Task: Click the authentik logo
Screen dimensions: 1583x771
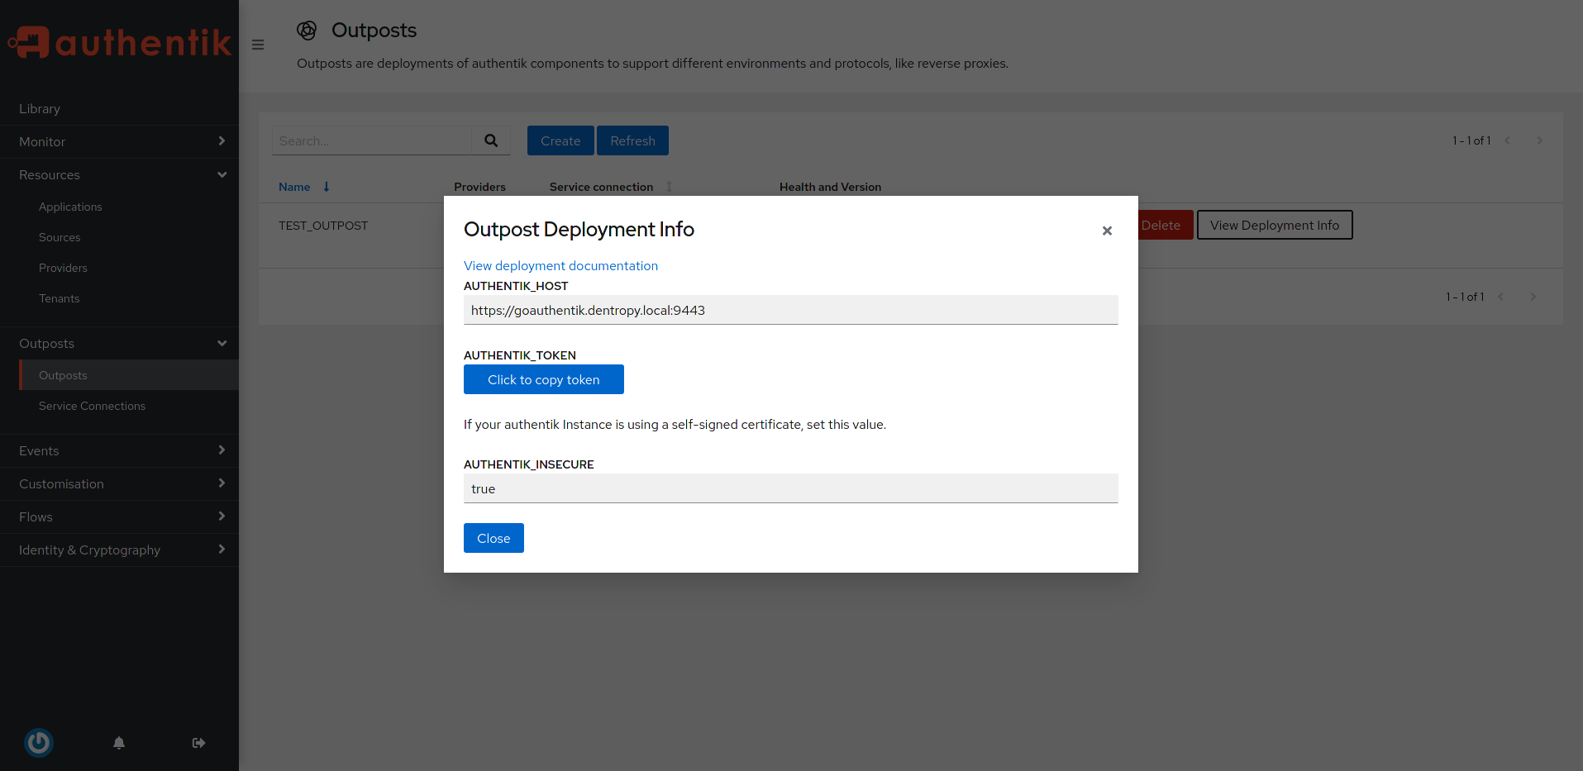Action: (x=119, y=41)
